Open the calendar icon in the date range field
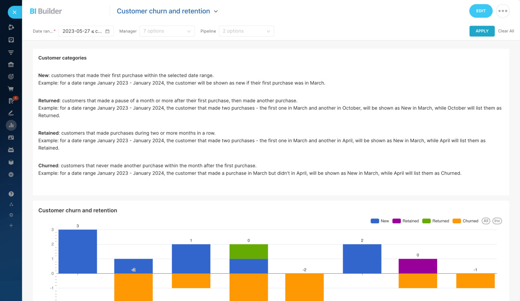 click(108, 31)
